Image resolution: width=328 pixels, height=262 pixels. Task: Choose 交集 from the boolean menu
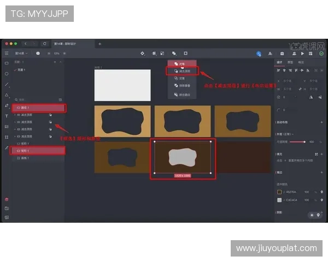point(181,79)
